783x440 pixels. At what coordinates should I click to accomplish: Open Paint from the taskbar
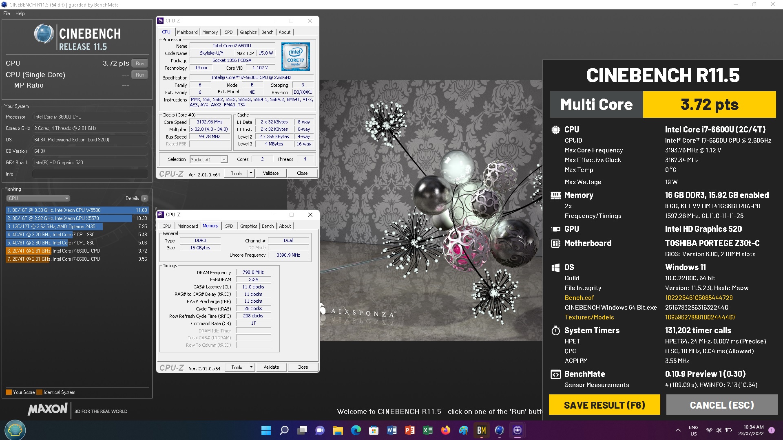coord(464,430)
